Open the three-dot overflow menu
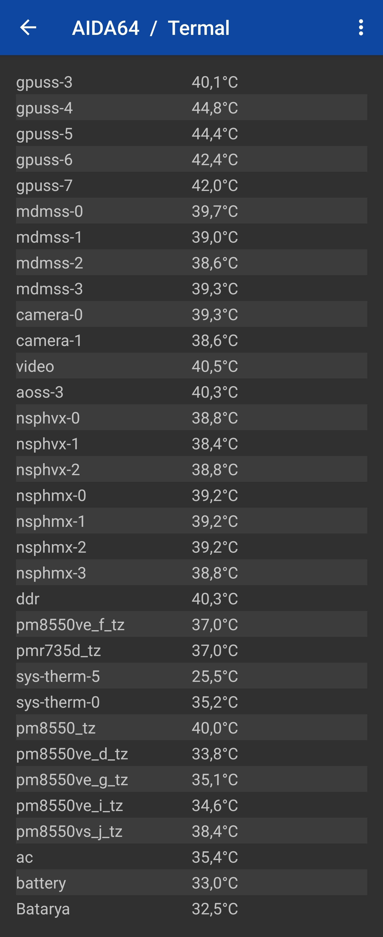 coord(360,28)
